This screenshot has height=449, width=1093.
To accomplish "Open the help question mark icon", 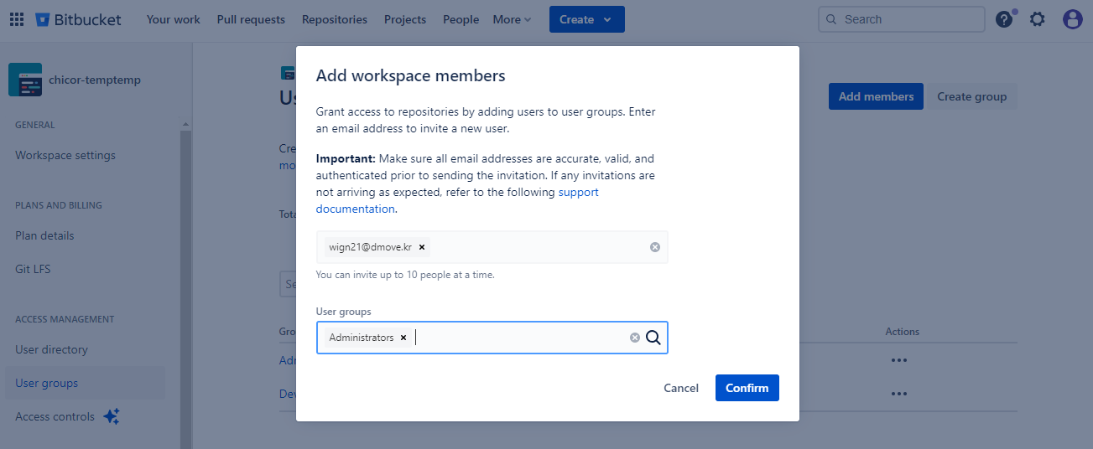I will click(x=1004, y=19).
